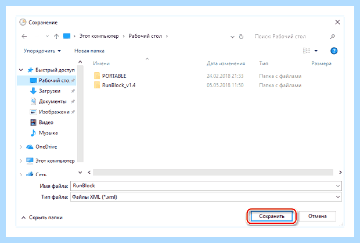360x243 pixels.
Task: Expand the chevron after 'Рабочий стол' breadcrumb
Action: pos(167,36)
